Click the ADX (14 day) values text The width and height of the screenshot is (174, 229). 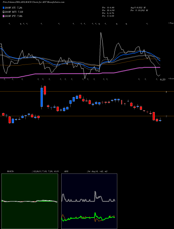(x=97, y=171)
